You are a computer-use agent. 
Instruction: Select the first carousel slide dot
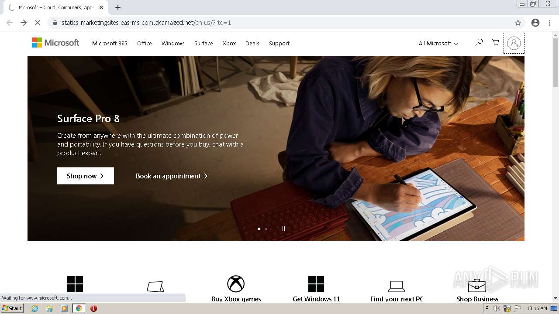click(259, 229)
